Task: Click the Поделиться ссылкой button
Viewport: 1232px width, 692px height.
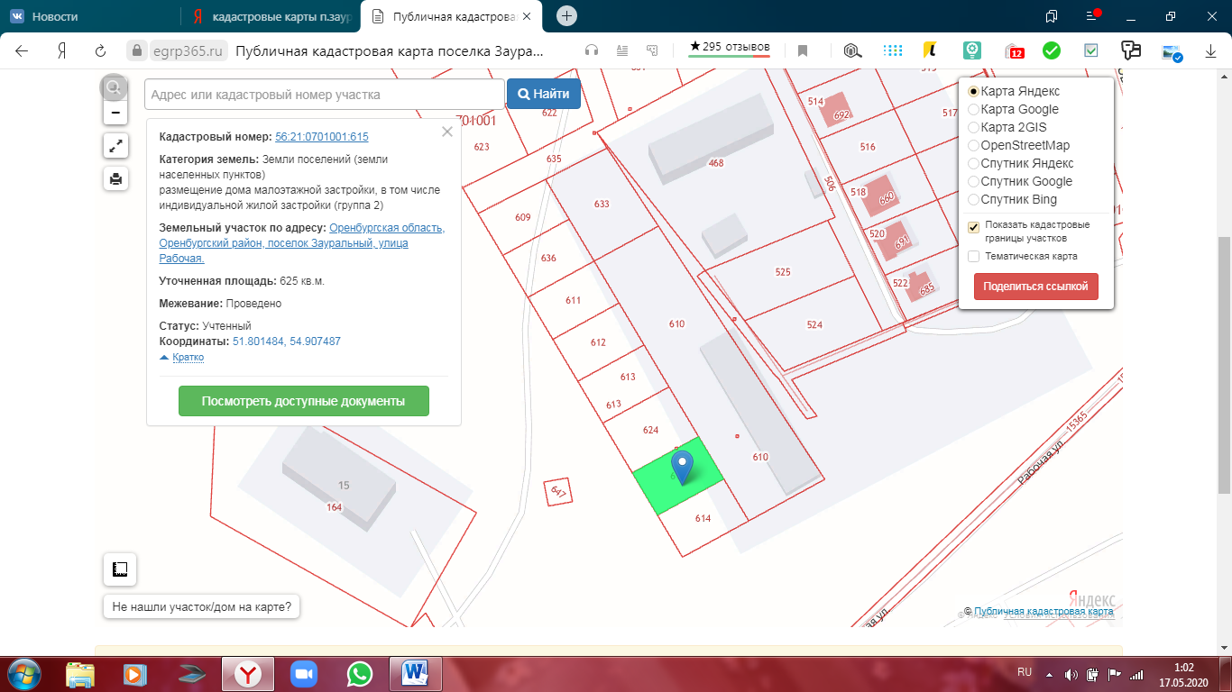Action: [1036, 287]
